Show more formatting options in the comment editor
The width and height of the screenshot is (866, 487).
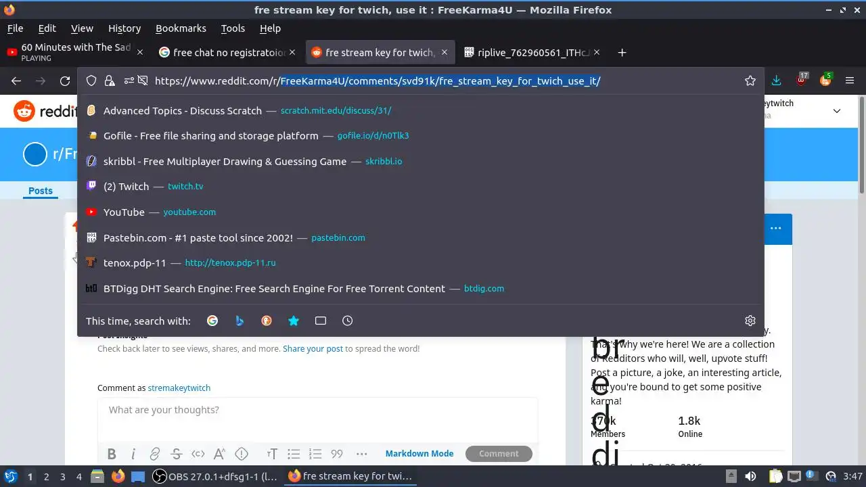point(362,454)
